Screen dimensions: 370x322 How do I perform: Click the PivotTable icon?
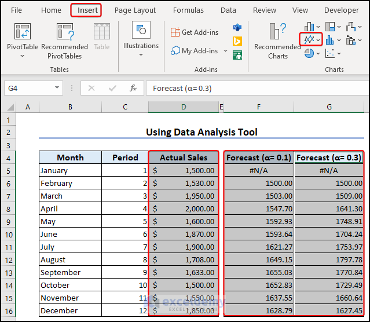coord(23,33)
